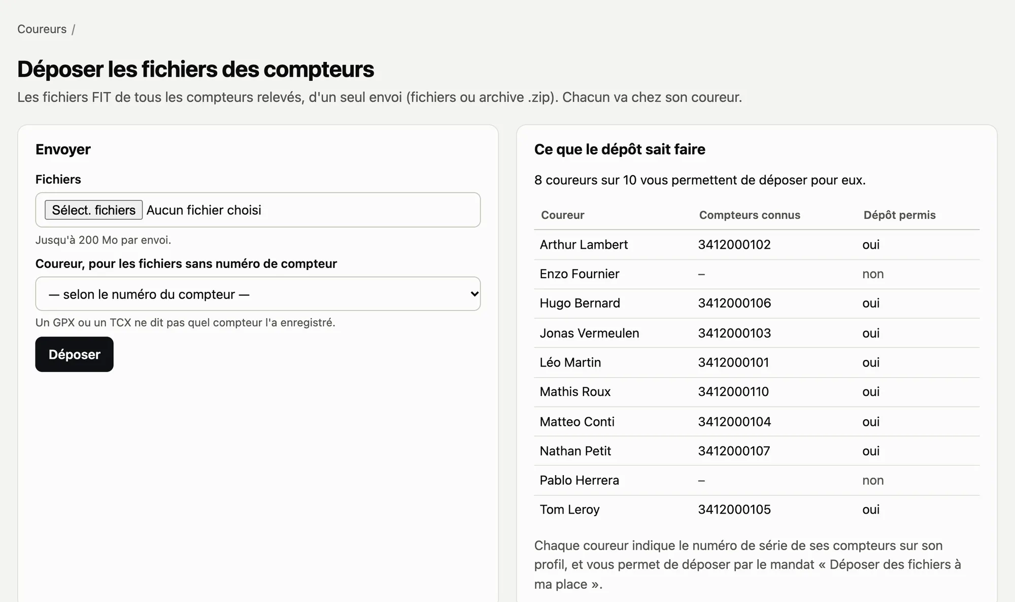Click the Compteurs connus column header

point(750,215)
